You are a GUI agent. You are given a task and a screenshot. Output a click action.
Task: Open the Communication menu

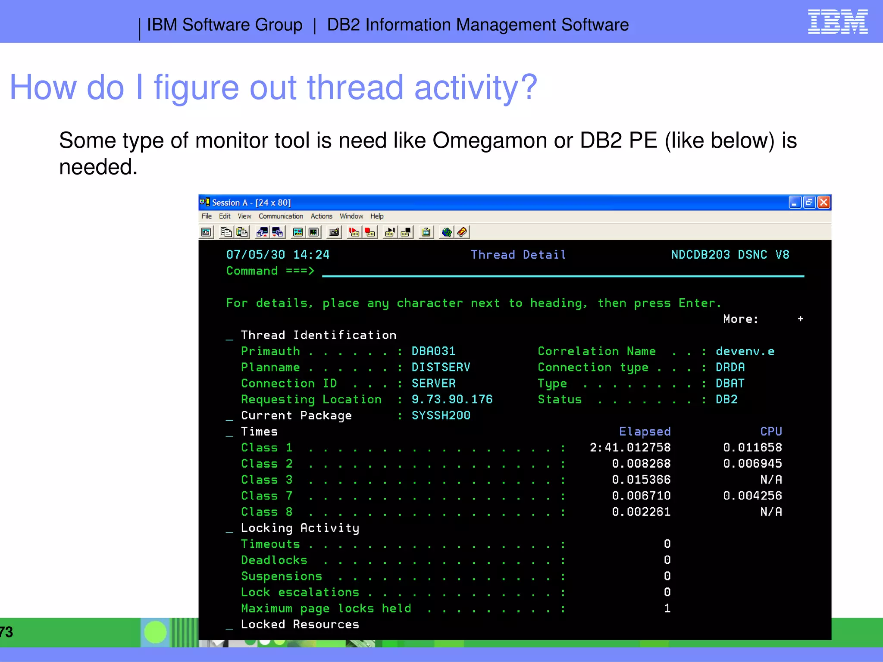281,216
